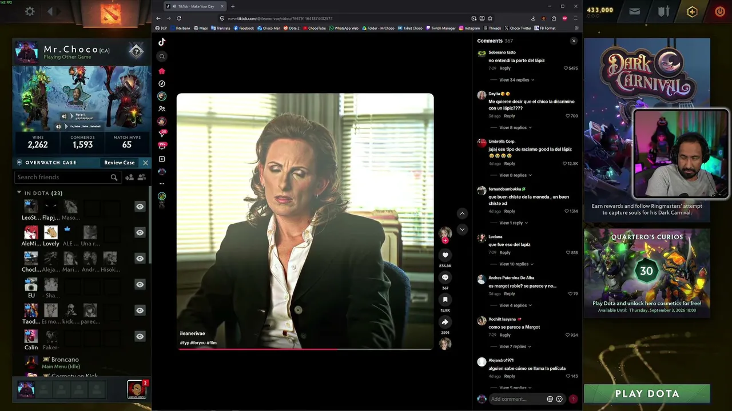The height and width of the screenshot is (411, 732).
Task: Open emoji picker in comment box
Action: coord(559,399)
